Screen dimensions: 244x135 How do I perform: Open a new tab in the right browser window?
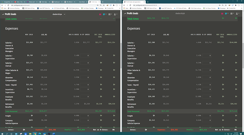coord(148,2)
